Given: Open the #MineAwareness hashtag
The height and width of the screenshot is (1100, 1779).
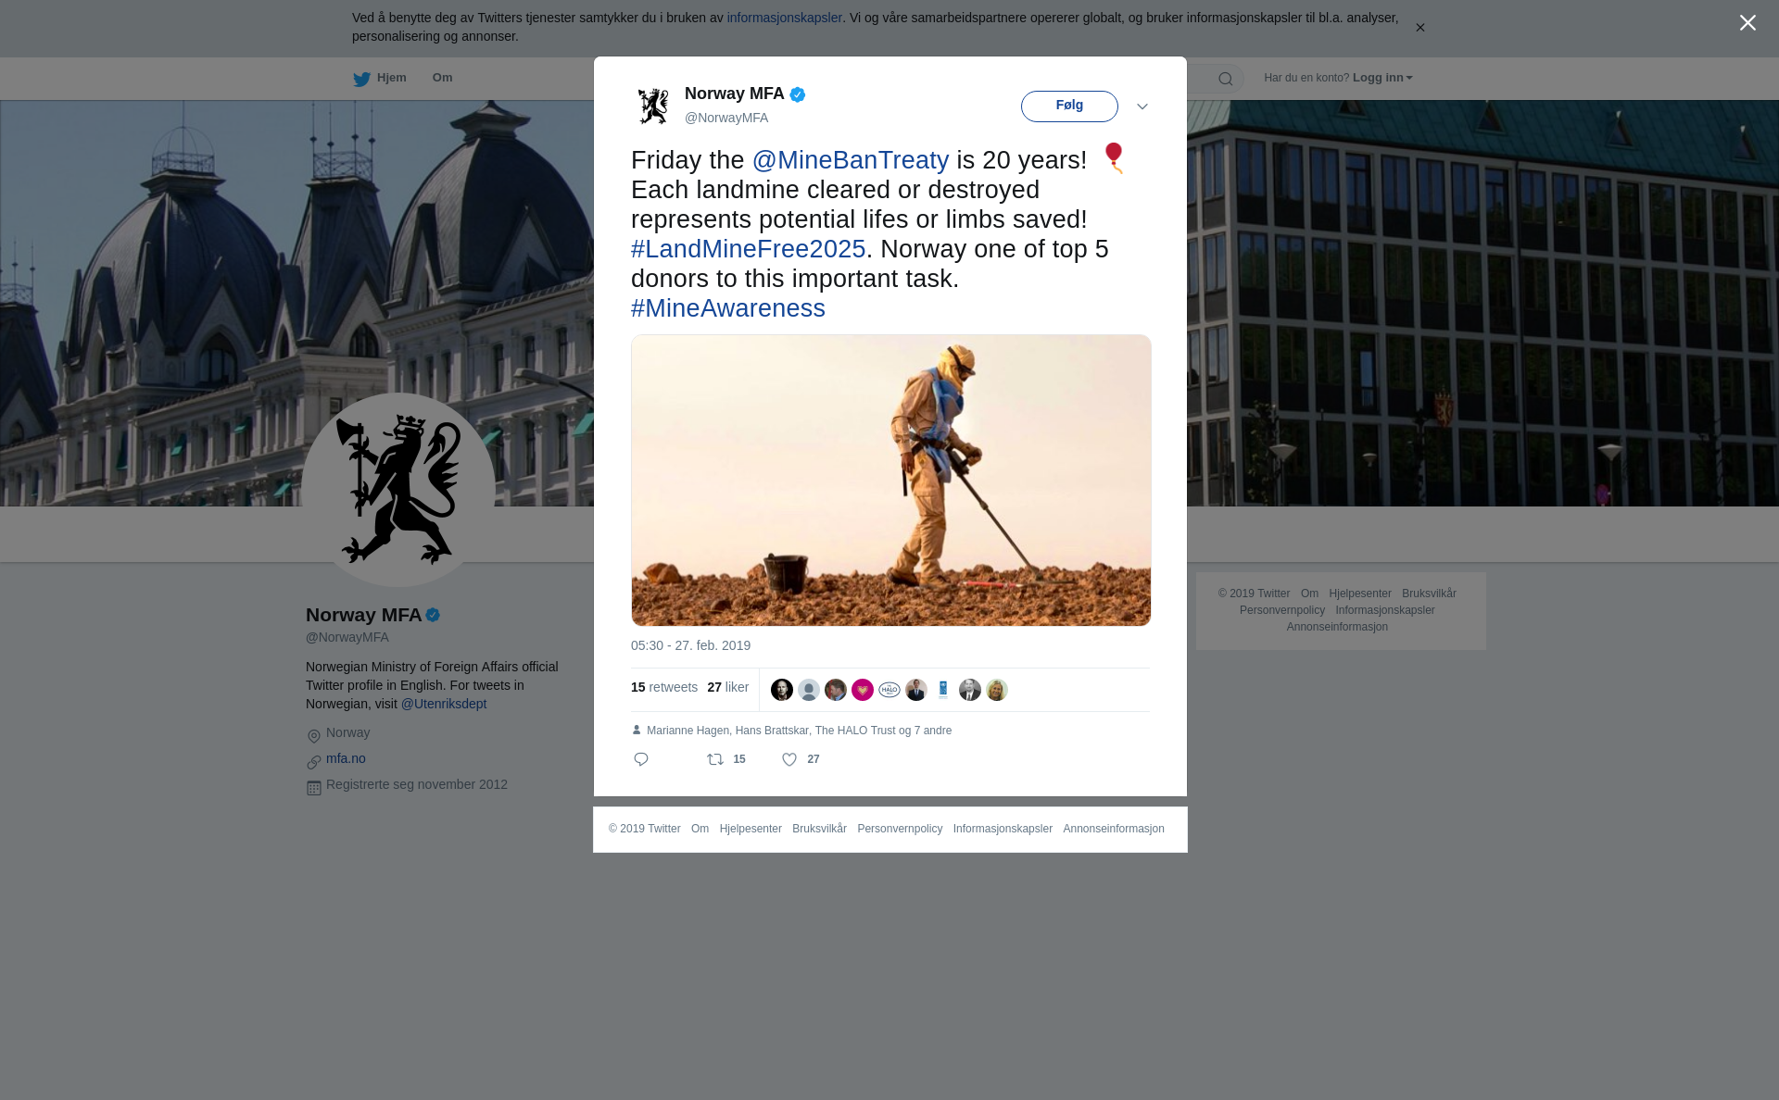Looking at the screenshot, I should pyautogui.click(x=728, y=308).
